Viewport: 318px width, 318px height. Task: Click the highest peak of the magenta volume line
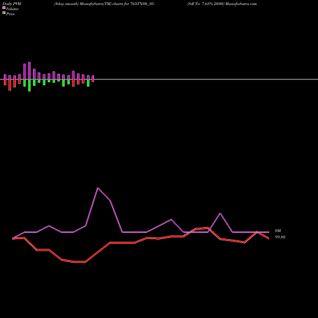point(98,188)
